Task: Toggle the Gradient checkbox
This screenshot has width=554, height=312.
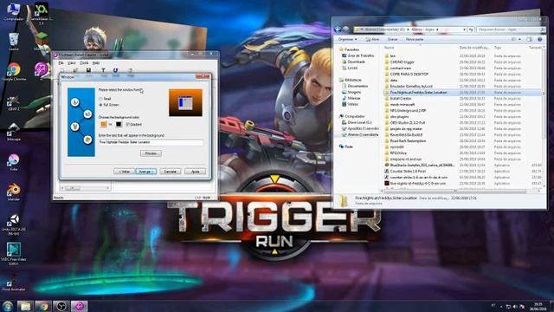Action: 133,125
